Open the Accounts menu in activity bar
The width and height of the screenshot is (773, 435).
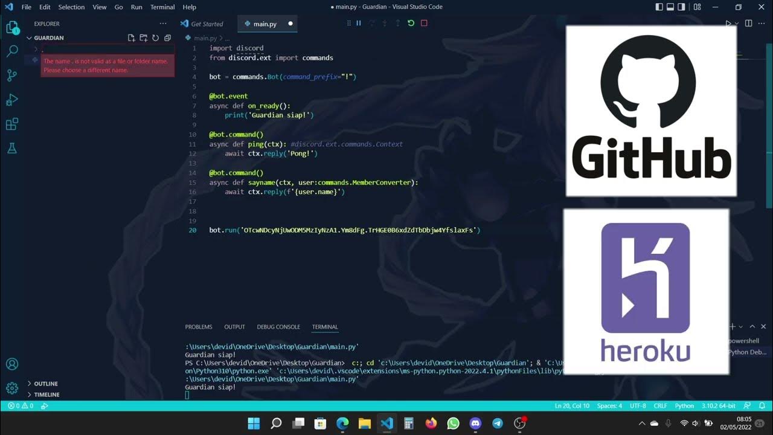12,364
